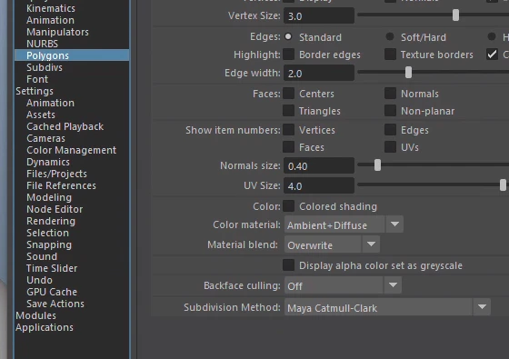Image resolution: width=509 pixels, height=359 pixels.
Task: Select NURBS category
Action: point(43,44)
